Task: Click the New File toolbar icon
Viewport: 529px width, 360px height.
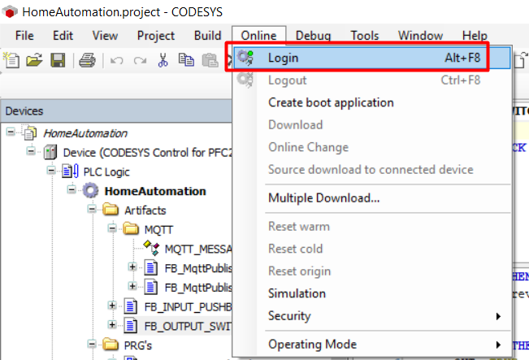Action: click(x=11, y=60)
